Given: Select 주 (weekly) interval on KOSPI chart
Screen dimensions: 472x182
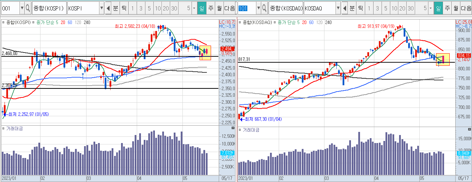Looking at the screenshot, I should tap(210, 8).
